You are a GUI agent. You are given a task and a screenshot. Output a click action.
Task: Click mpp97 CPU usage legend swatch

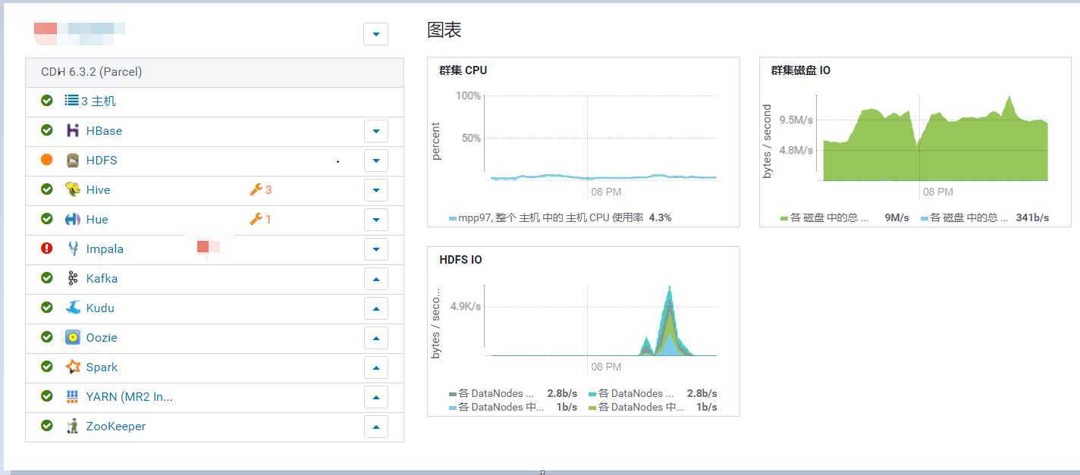[x=453, y=218]
